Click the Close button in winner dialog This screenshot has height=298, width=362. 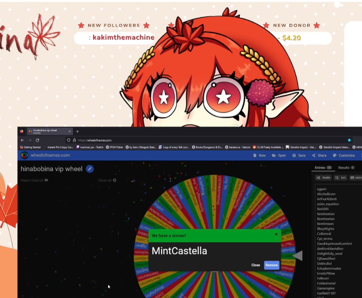(255, 265)
